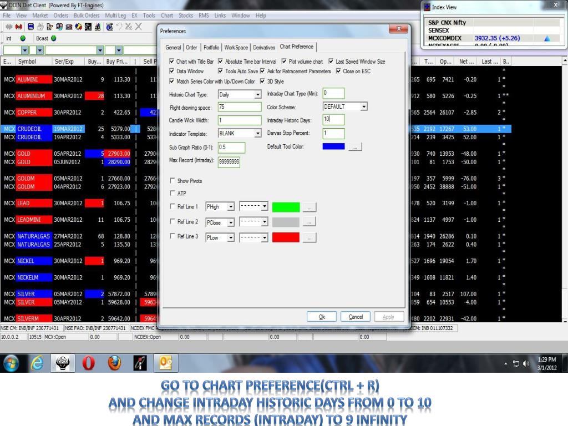Click the blue up triangle in Index View
The height and width of the screenshot is (426, 568).
547,38
